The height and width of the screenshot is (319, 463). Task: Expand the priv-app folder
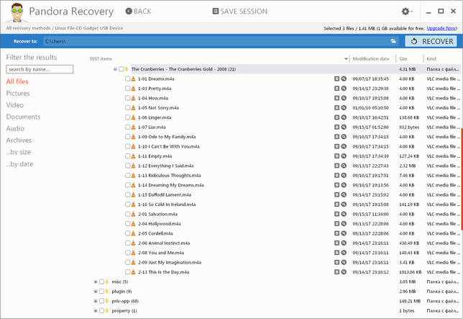tap(96, 301)
